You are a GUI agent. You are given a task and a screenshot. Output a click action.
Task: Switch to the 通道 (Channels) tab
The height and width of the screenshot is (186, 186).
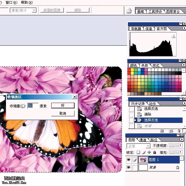tap(143, 140)
